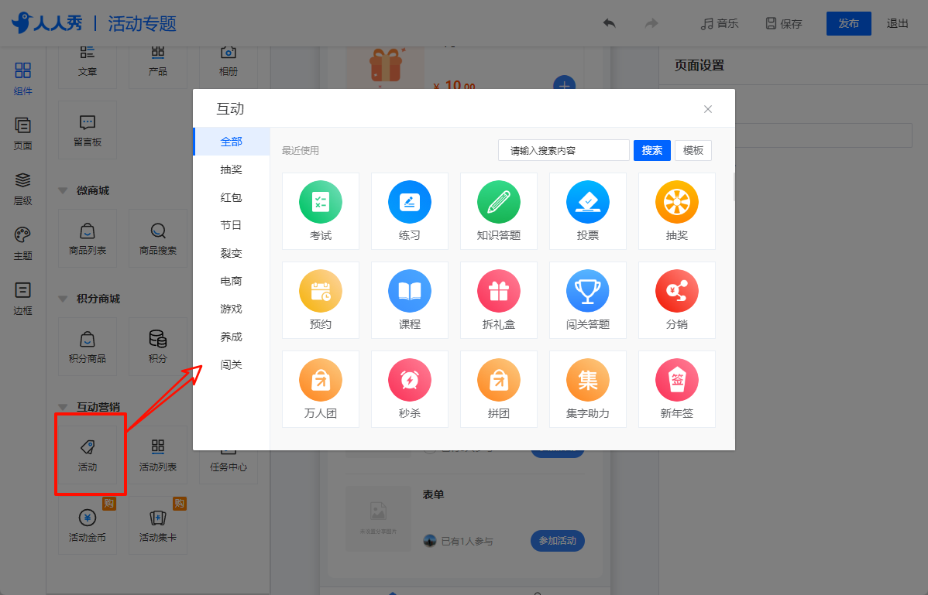The width and height of the screenshot is (928, 595).
Task: Select the 考试 exam activity icon
Action: (x=320, y=202)
